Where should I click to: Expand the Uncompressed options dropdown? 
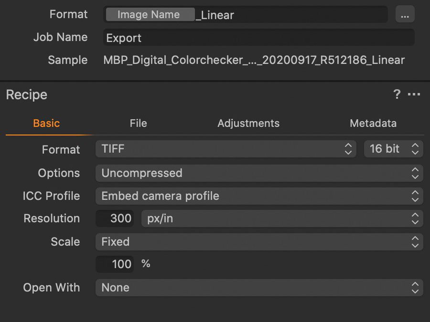coord(259,173)
